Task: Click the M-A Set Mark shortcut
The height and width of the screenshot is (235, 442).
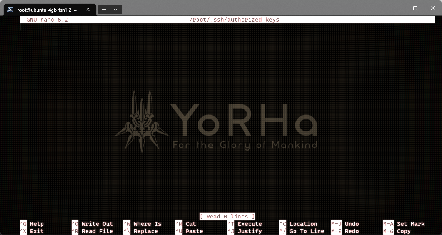Action: 404,224
